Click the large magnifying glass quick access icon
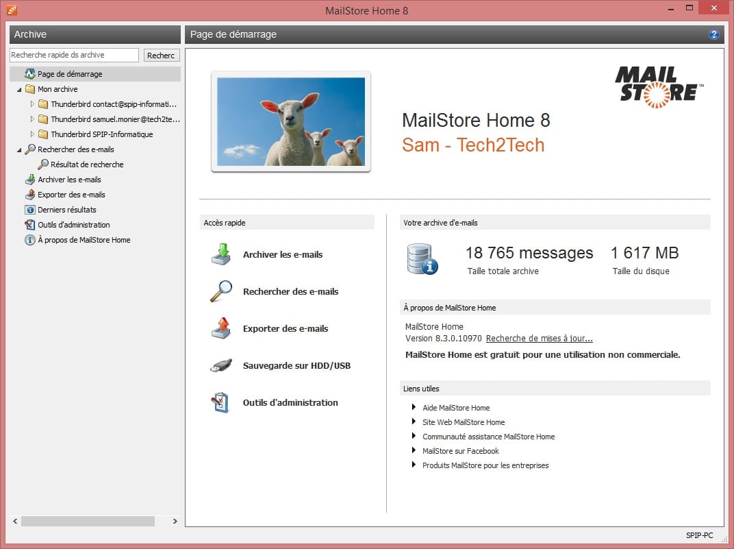The image size is (734, 549). (x=221, y=291)
